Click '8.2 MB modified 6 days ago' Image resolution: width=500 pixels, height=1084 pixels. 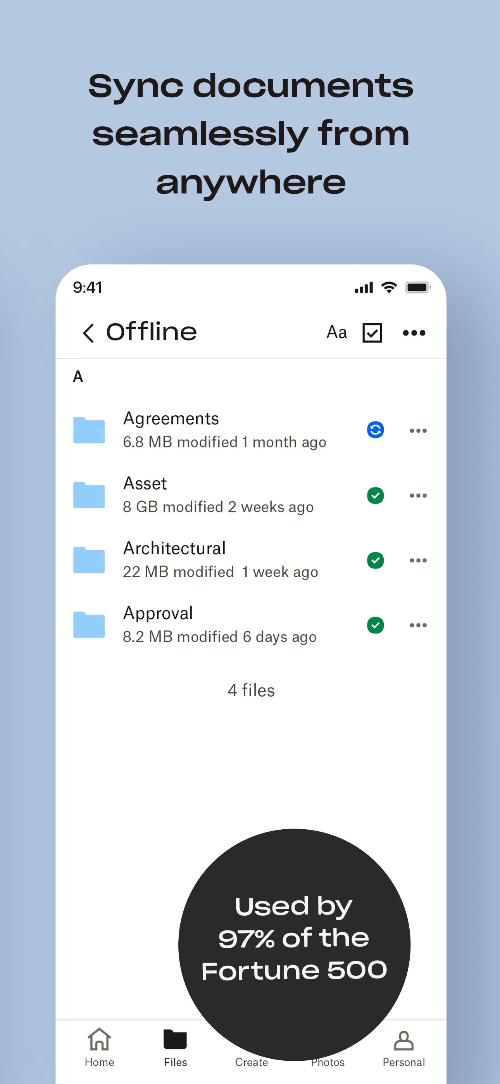pos(219,637)
